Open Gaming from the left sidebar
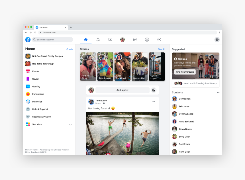The image size is (245, 180). point(36,86)
